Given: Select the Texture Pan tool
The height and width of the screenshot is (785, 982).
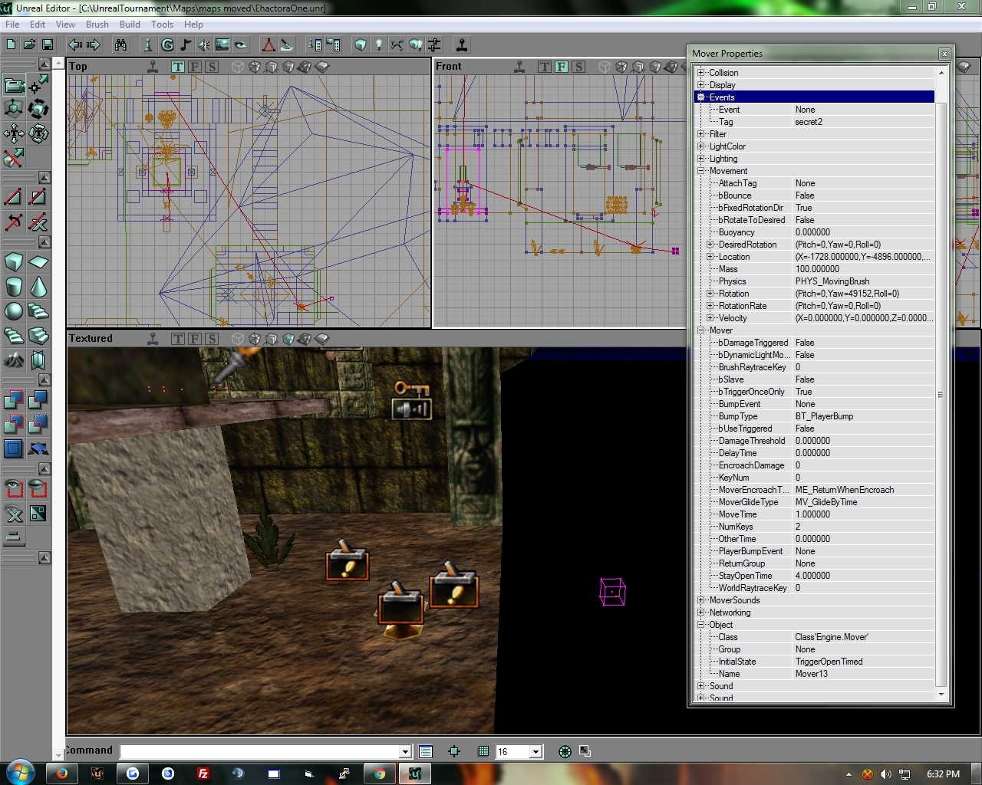Looking at the screenshot, I should [x=14, y=133].
